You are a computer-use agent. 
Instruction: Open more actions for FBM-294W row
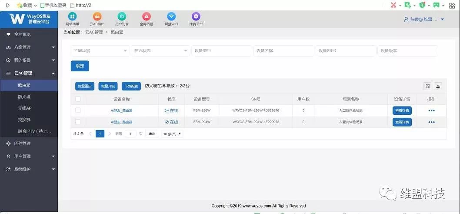pyautogui.click(x=432, y=122)
